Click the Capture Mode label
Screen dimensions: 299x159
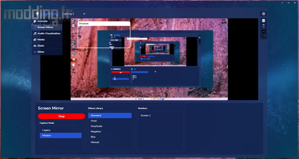click(x=47, y=123)
